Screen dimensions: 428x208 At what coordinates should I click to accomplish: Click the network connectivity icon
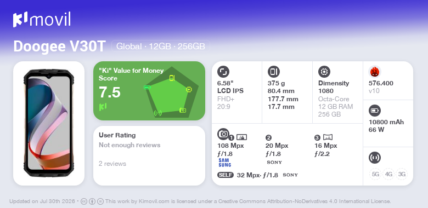click(374, 158)
